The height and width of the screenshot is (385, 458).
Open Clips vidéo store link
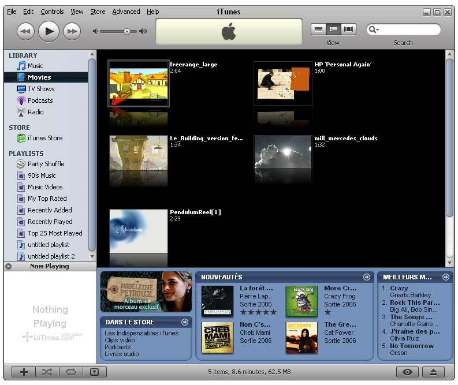[x=120, y=340]
